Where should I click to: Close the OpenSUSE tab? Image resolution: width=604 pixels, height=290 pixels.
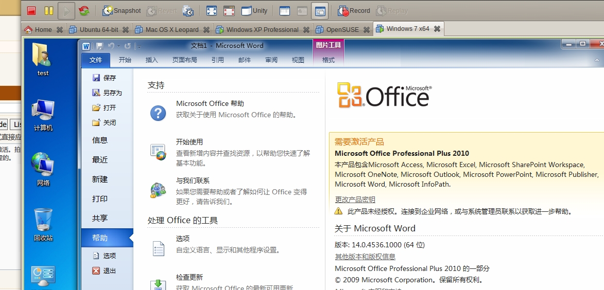pos(366,30)
